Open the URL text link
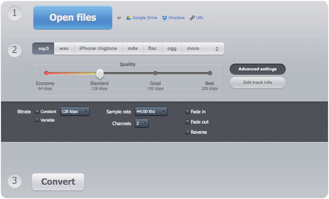 (200, 18)
